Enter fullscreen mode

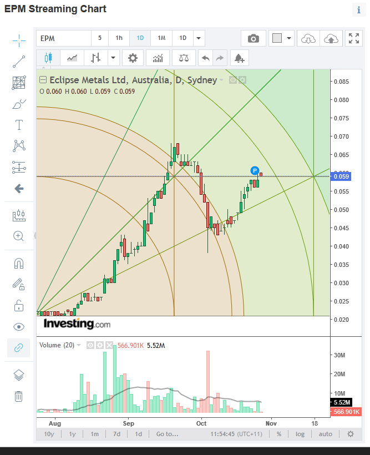pyautogui.click(x=354, y=38)
